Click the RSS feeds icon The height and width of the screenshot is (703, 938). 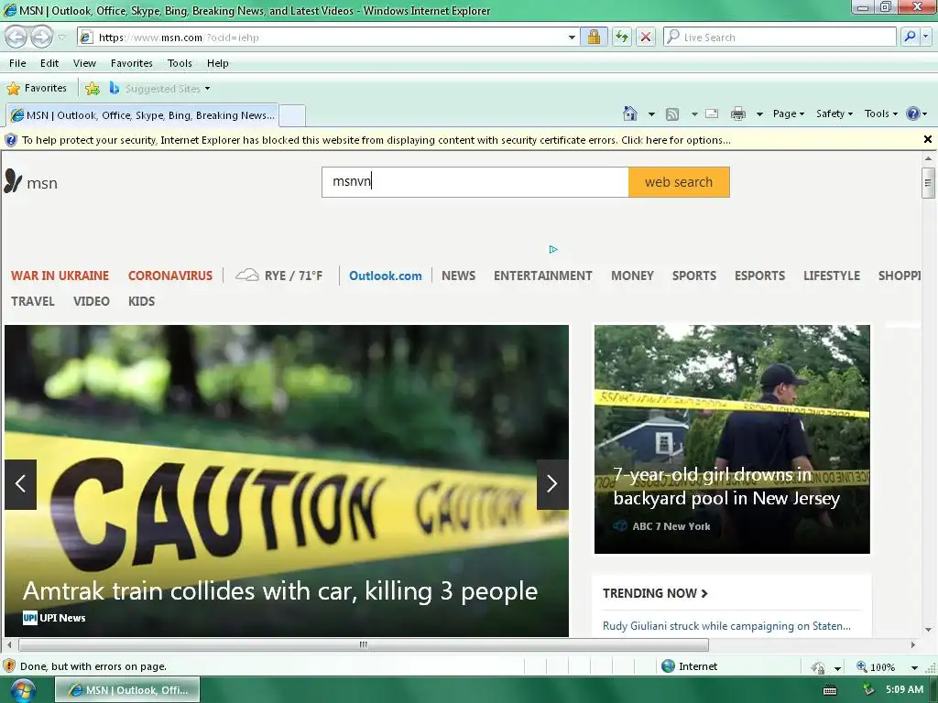click(672, 114)
